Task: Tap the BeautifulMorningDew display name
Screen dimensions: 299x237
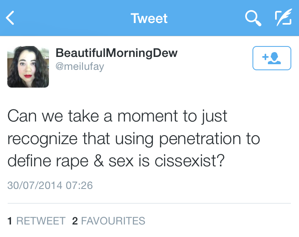Action: tap(117, 53)
